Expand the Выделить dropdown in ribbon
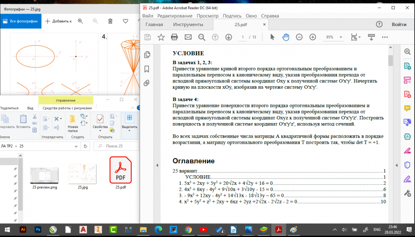This screenshot has width=415, height=237. point(129,130)
